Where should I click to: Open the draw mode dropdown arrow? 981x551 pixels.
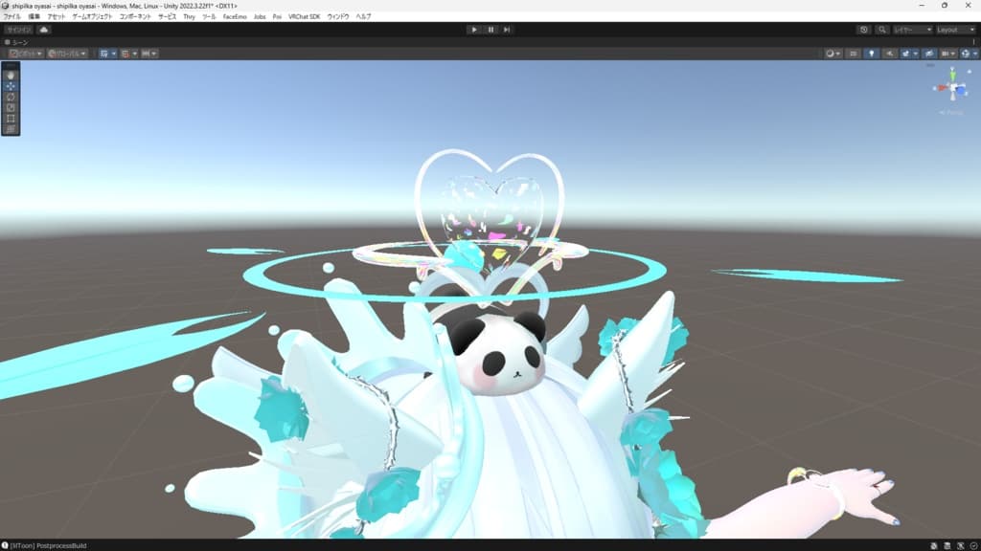click(838, 54)
